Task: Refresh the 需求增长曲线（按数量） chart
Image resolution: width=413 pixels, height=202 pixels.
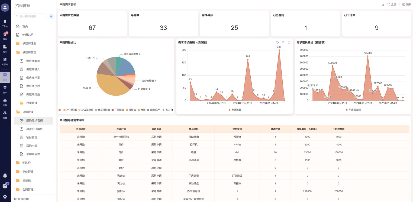Action: point(277,42)
